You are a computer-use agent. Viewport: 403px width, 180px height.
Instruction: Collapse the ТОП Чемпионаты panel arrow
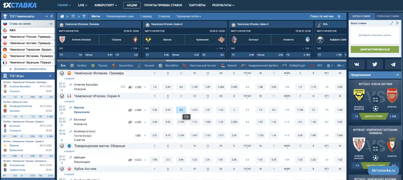[46, 16]
